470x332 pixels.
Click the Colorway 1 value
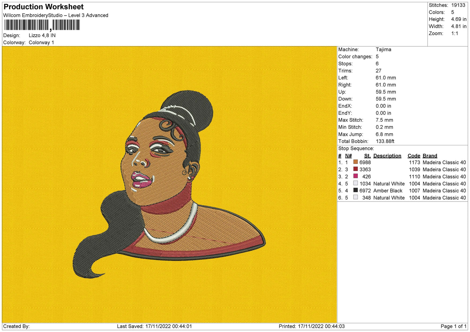point(41,43)
